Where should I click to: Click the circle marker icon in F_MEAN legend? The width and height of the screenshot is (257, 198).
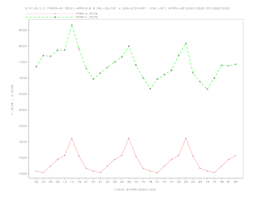pos(55,17)
